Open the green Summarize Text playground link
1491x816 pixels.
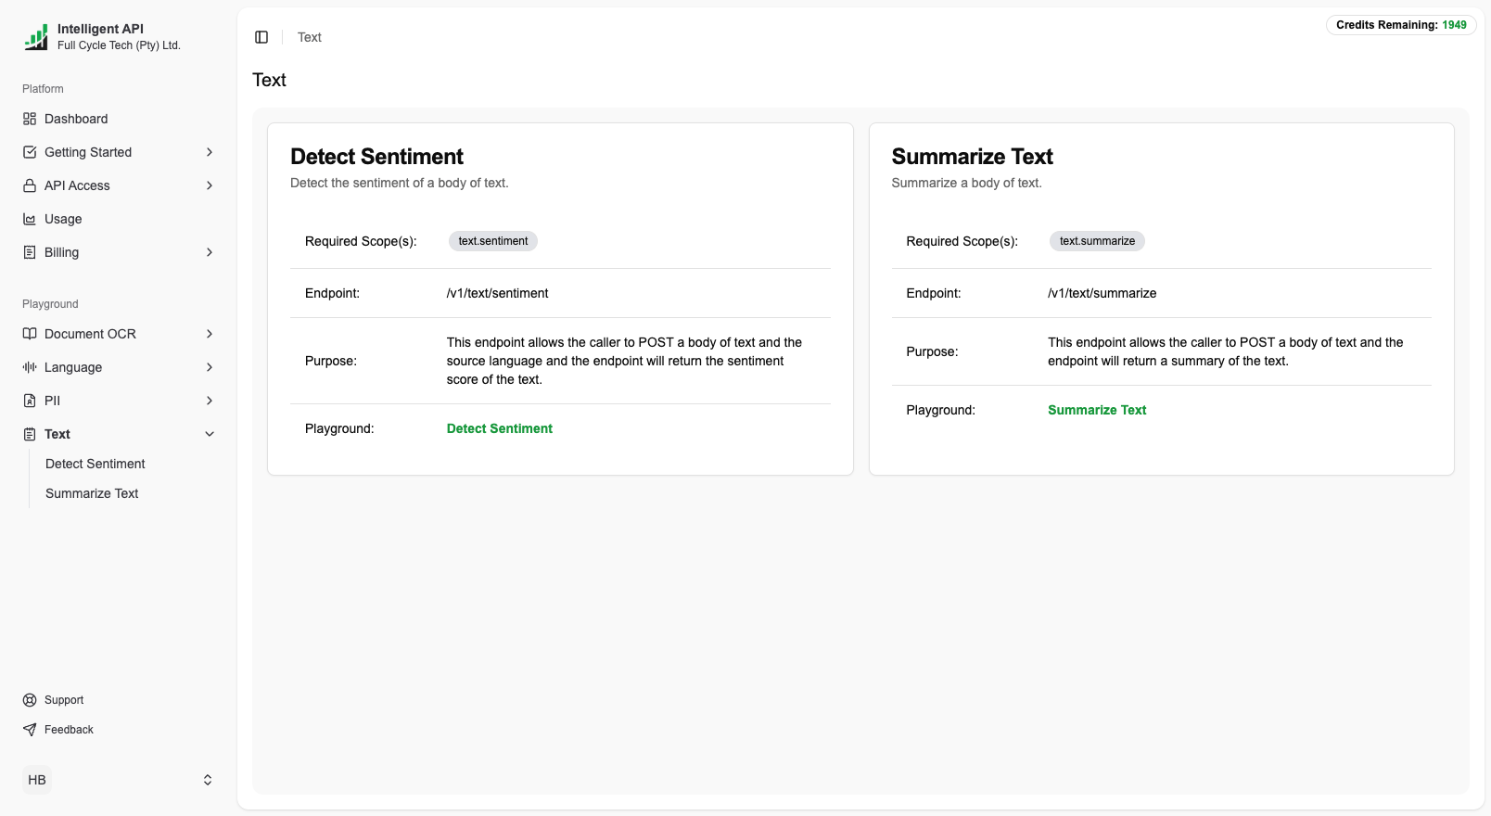(x=1097, y=410)
